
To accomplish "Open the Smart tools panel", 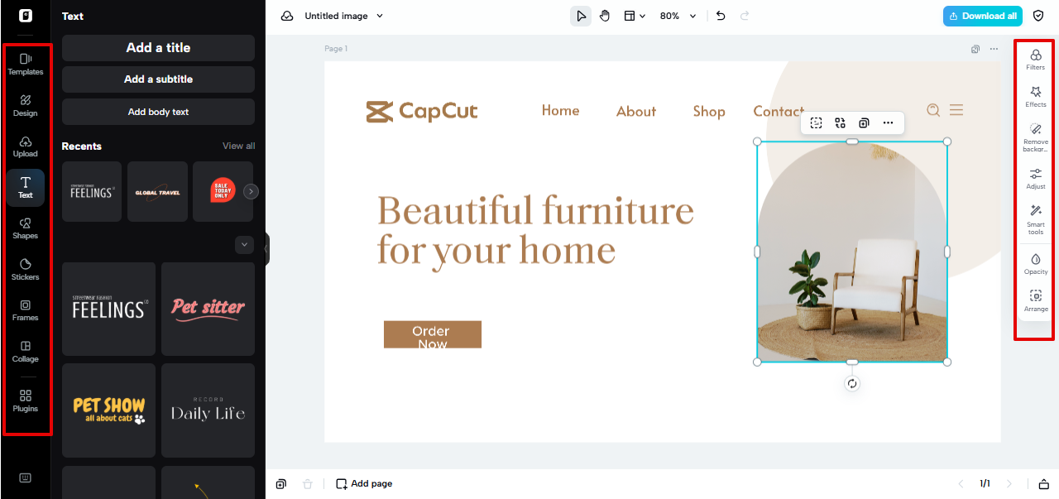I will 1035,219.
